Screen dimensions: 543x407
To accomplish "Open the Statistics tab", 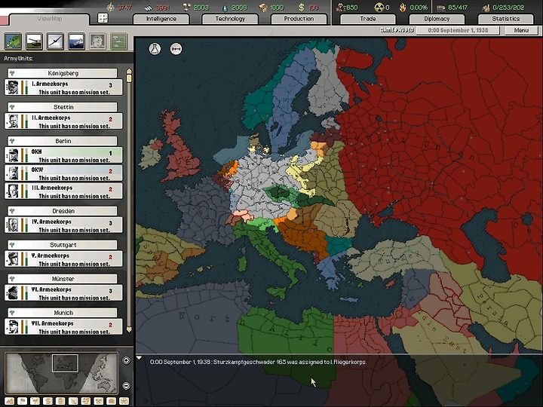I will pyautogui.click(x=505, y=19).
